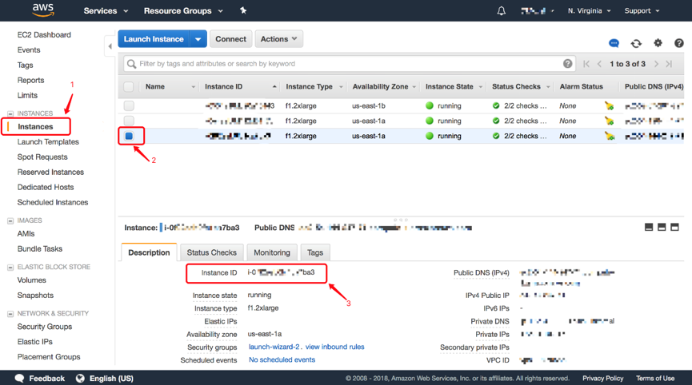
Task: Focus the filter by tags search field
Action: coord(349,64)
